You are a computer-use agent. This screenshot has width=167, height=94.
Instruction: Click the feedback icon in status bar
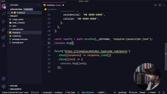[159, 92]
